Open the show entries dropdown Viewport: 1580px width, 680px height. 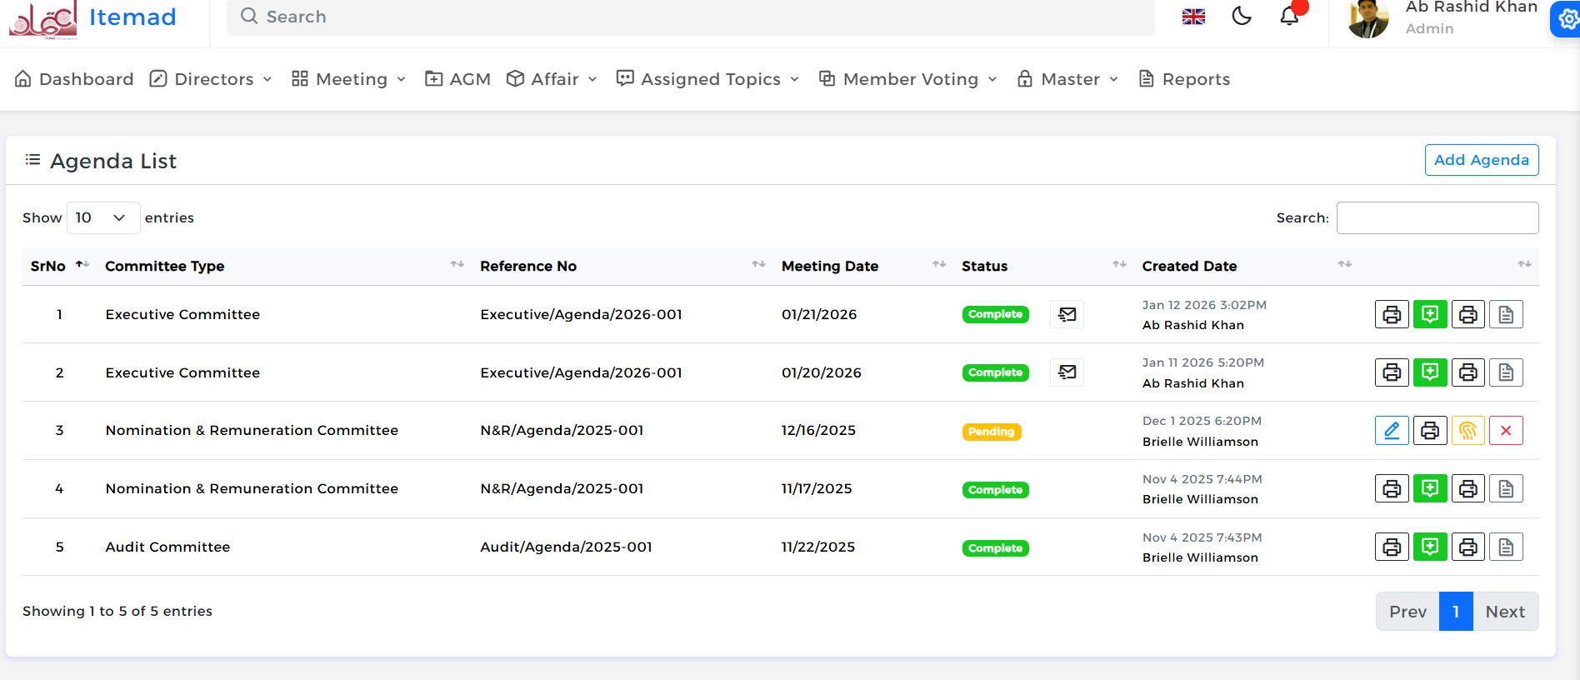coord(102,217)
